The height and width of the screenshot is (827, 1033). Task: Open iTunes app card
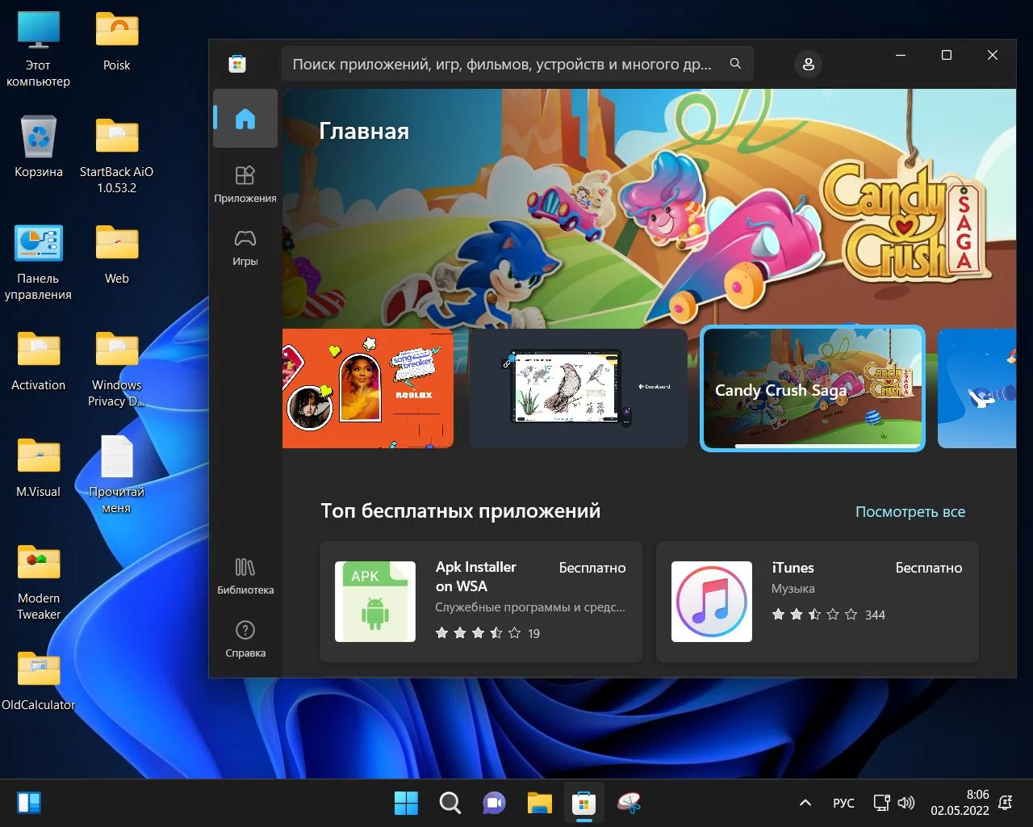click(817, 602)
